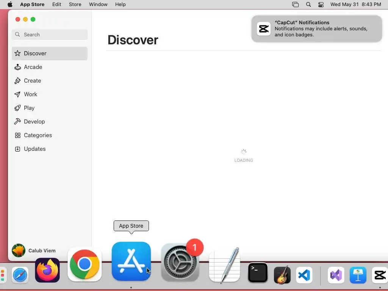
Task: Switch to the Play section
Action: pos(50,108)
